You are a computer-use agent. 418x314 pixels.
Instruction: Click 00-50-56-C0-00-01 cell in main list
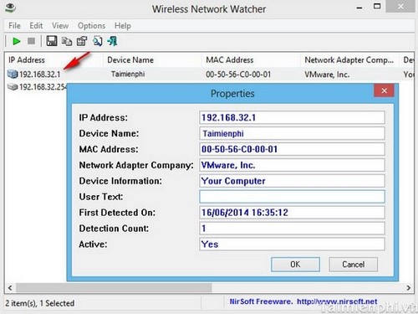[238, 75]
